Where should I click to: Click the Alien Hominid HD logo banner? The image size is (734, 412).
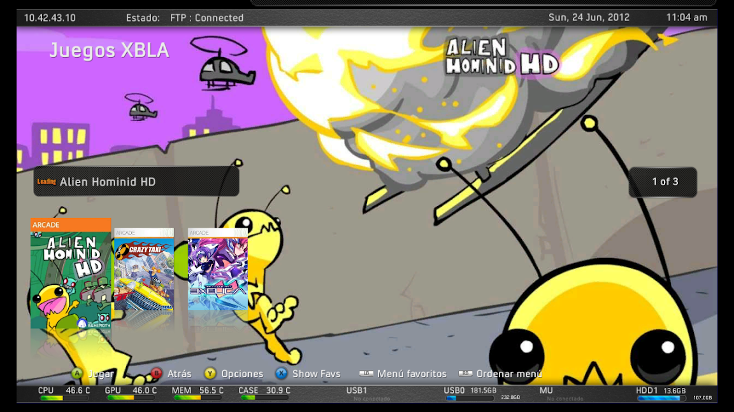click(x=502, y=57)
